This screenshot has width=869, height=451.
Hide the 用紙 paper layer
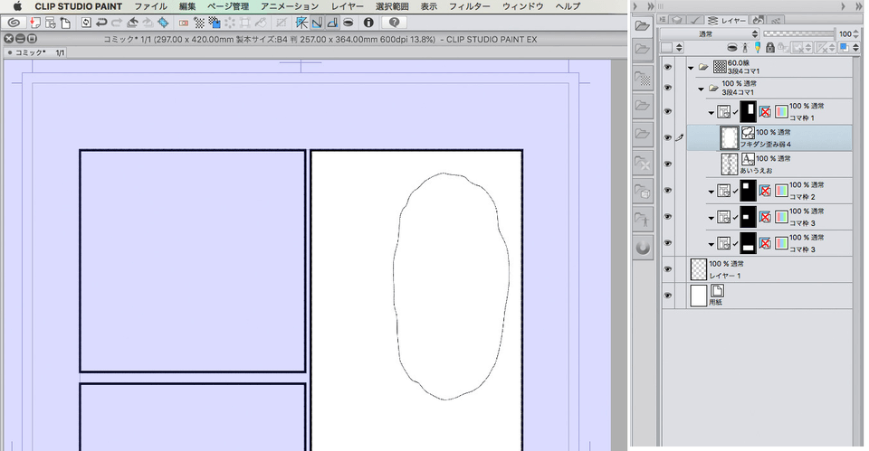coord(669,296)
